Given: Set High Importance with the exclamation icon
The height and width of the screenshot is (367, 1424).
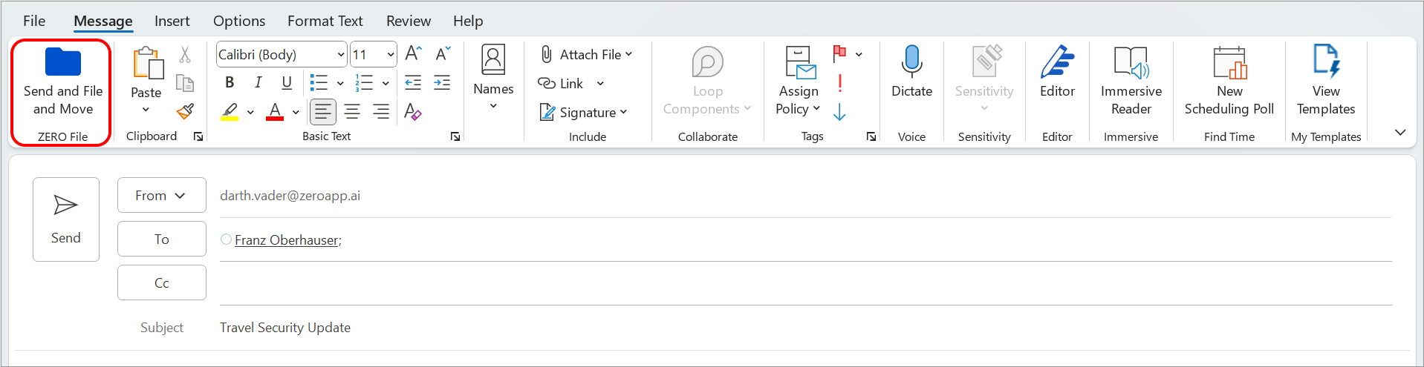Looking at the screenshot, I should coord(839,83).
